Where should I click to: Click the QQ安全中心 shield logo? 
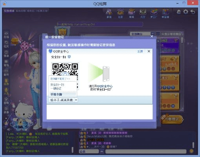50,51
